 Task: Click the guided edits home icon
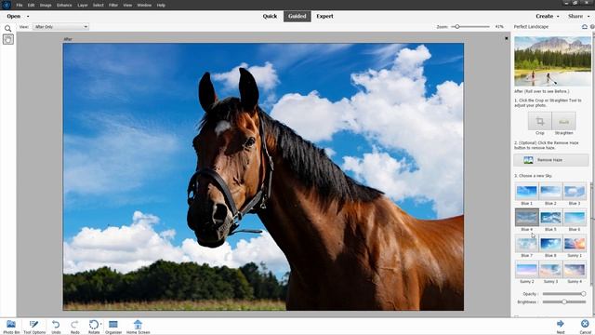coord(585,27)
